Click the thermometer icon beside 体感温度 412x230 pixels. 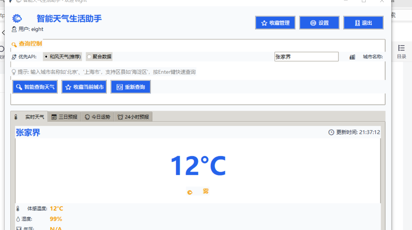18,208
